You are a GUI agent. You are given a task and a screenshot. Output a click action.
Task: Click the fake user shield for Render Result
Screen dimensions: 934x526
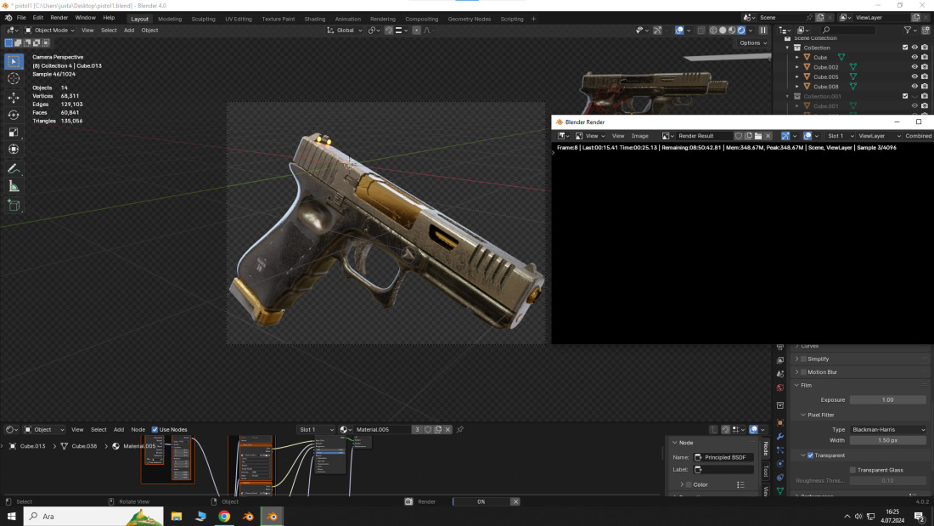739,136
